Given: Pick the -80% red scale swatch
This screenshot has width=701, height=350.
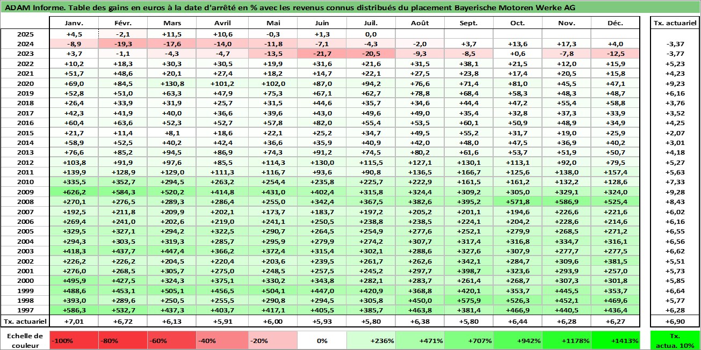Looking at the screenshot, I should click(123, 340).
